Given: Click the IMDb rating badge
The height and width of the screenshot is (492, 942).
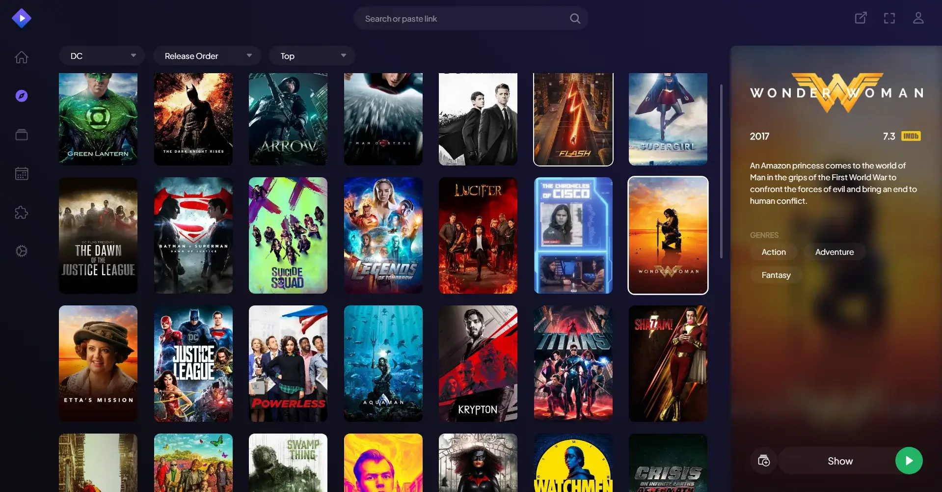Looking at the screenshot, I should 911,137.
